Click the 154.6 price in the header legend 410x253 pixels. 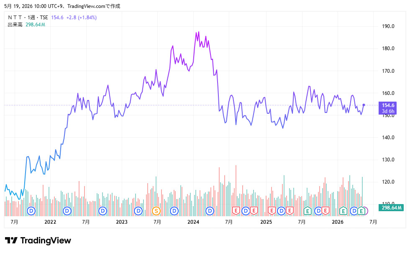point(57,18)
